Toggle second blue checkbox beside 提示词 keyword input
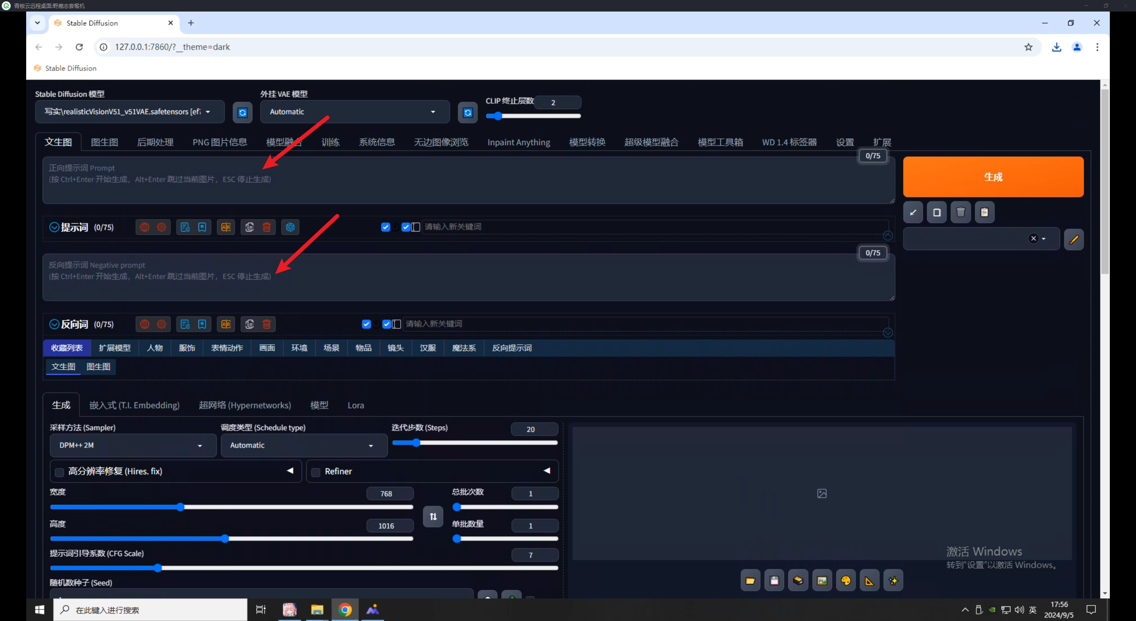 [406, 227]
